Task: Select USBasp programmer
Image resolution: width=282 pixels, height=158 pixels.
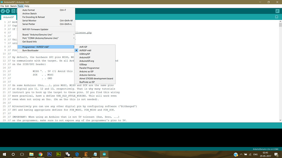Action: coord(95,65)
